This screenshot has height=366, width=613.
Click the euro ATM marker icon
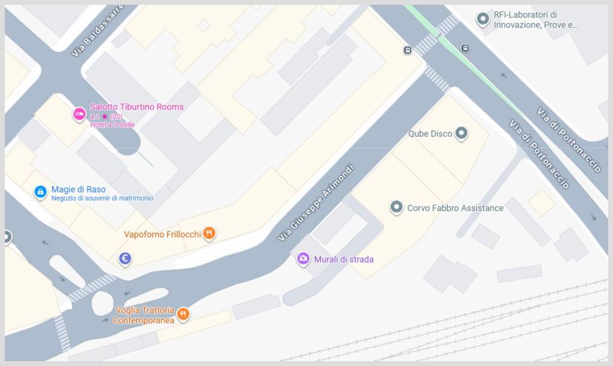(x=125, y=258)
